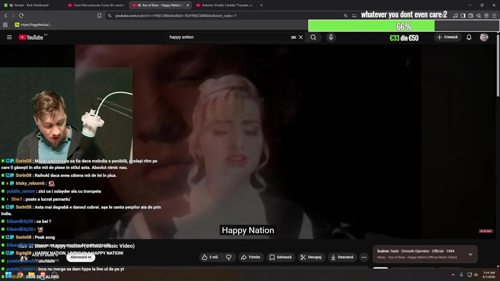500x281 pixels.
Task: Clip the video using Decupaj
Action: coord(311,257)
